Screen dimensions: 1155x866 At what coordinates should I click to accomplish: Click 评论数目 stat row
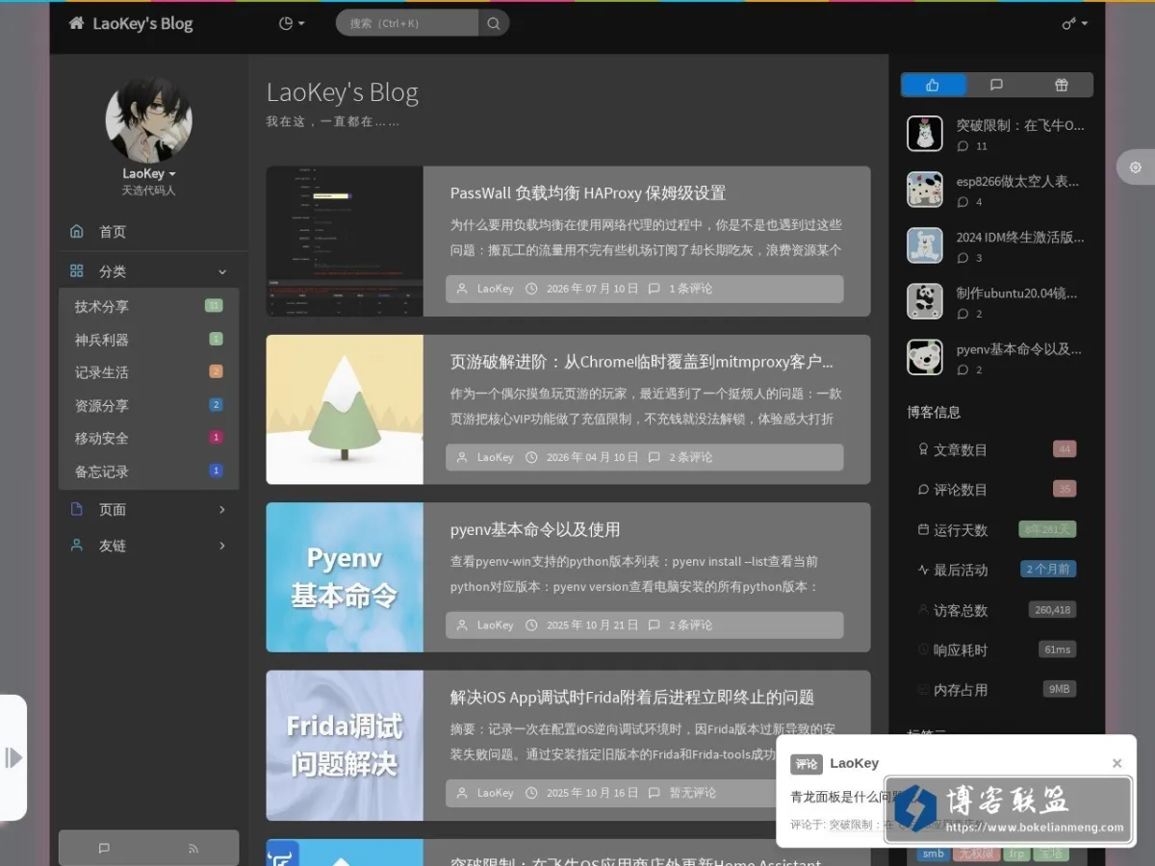click(x=996, y=490)
